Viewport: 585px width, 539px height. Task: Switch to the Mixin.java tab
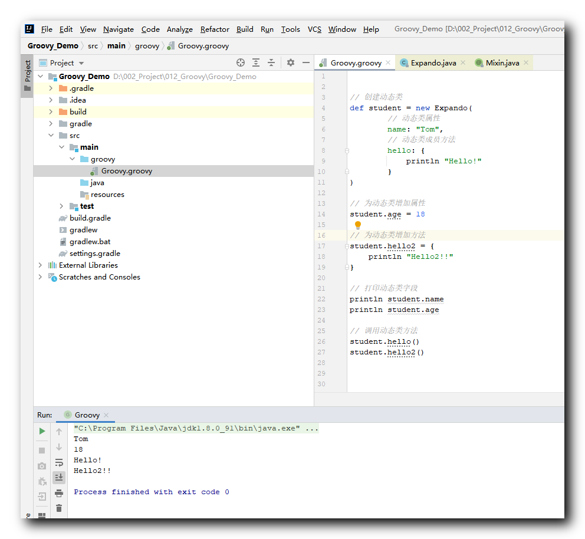(502, 63)
